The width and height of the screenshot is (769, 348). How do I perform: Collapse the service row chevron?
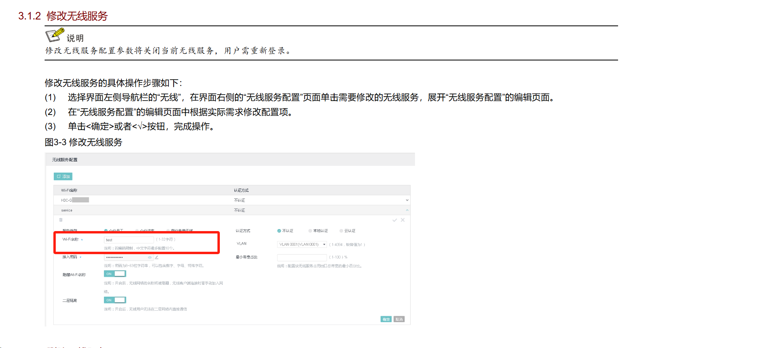pyautogui.click(x=407, y=210)
